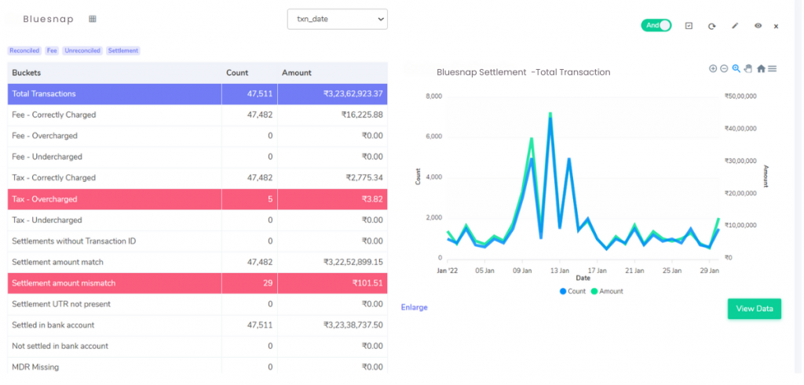The image size is (804, 385).
Task: Open the txn_date dropdown
Action: coord(337,19)
